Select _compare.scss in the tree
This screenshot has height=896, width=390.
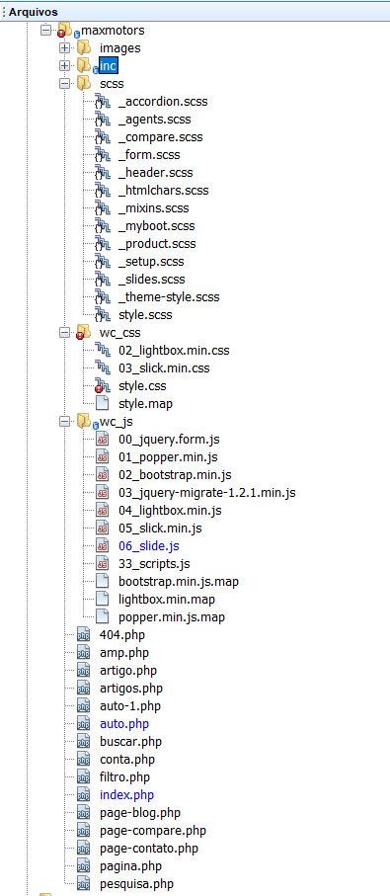pyautogui.click(x=161, y=137)
